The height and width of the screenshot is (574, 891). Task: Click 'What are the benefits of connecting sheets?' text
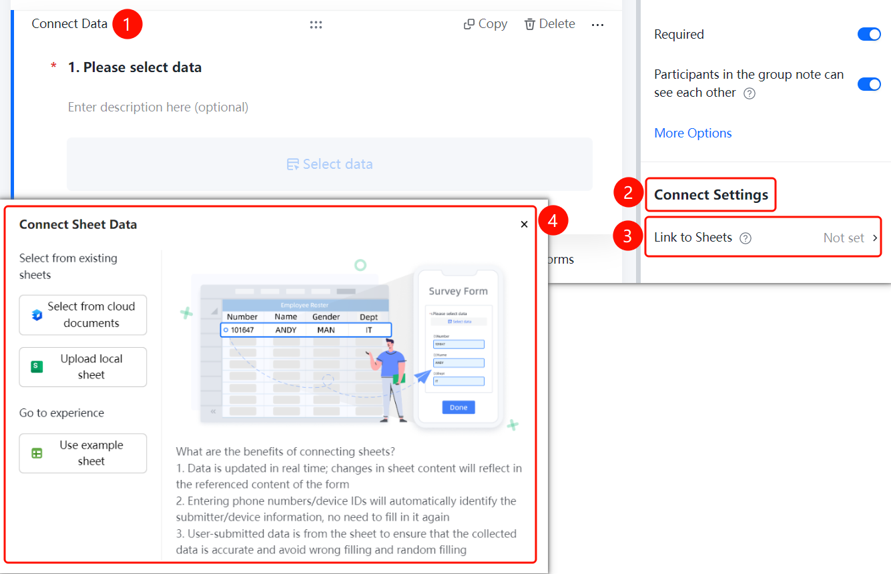pos(286,452)
